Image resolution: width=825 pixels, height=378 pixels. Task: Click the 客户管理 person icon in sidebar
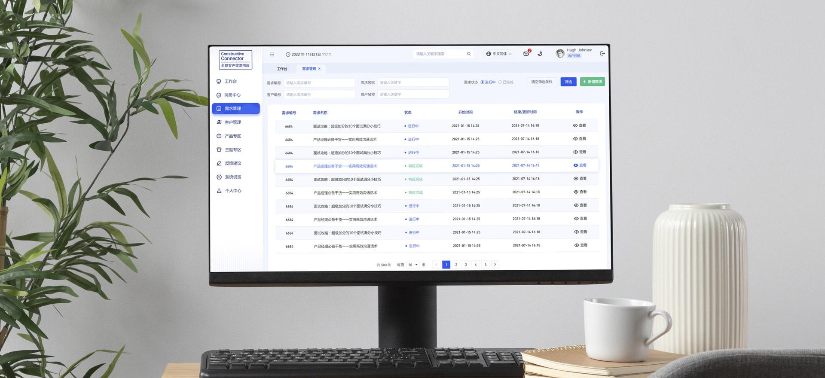[x=219, y=122]
